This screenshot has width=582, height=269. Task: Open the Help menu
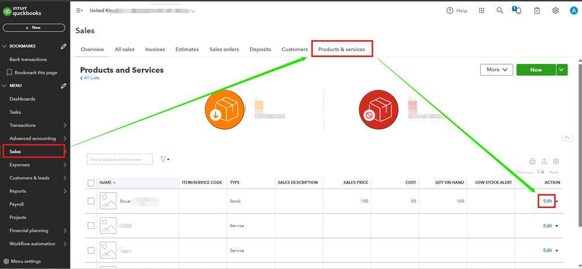(x=457, y=10)
